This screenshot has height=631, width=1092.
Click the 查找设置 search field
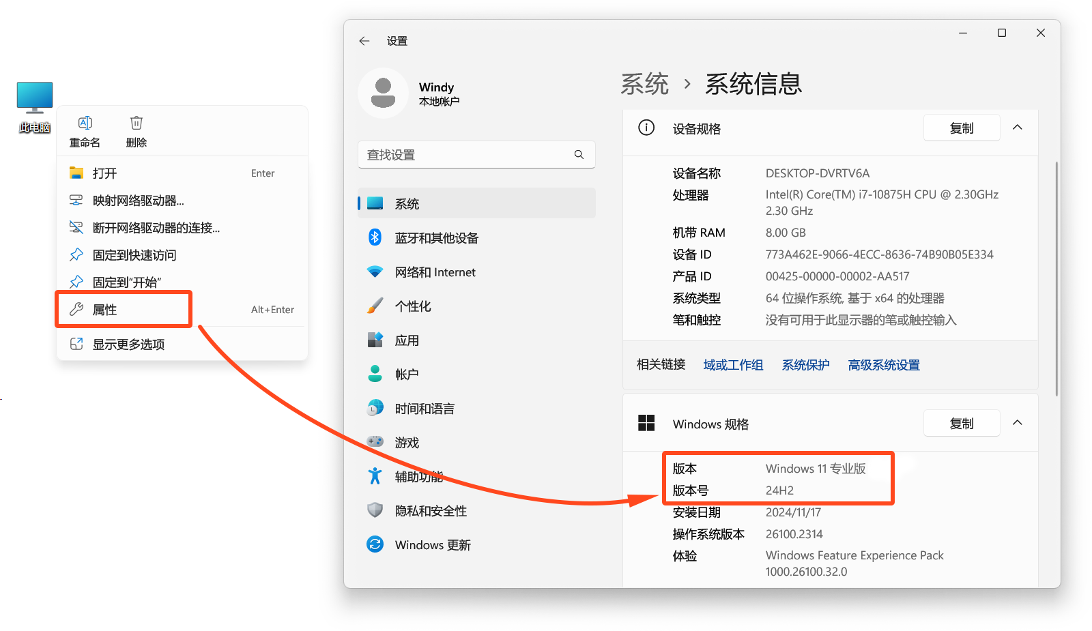476,154
